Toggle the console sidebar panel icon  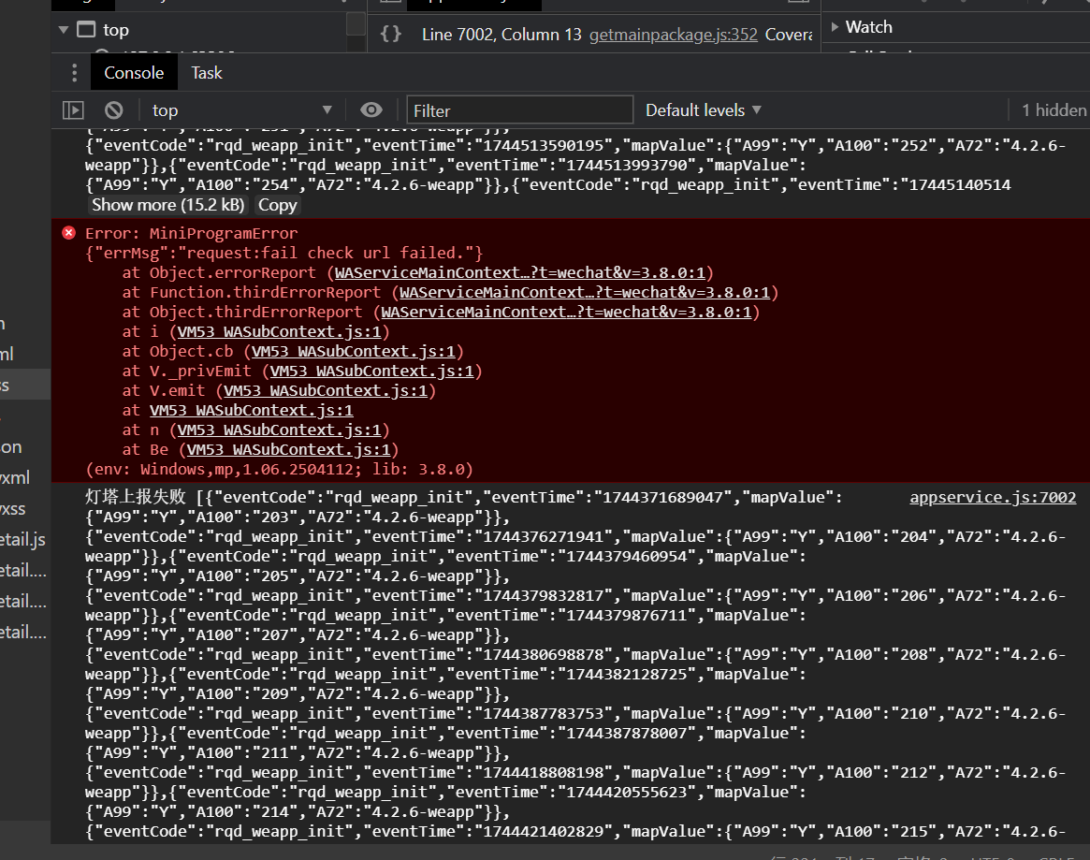pos(73,109)
